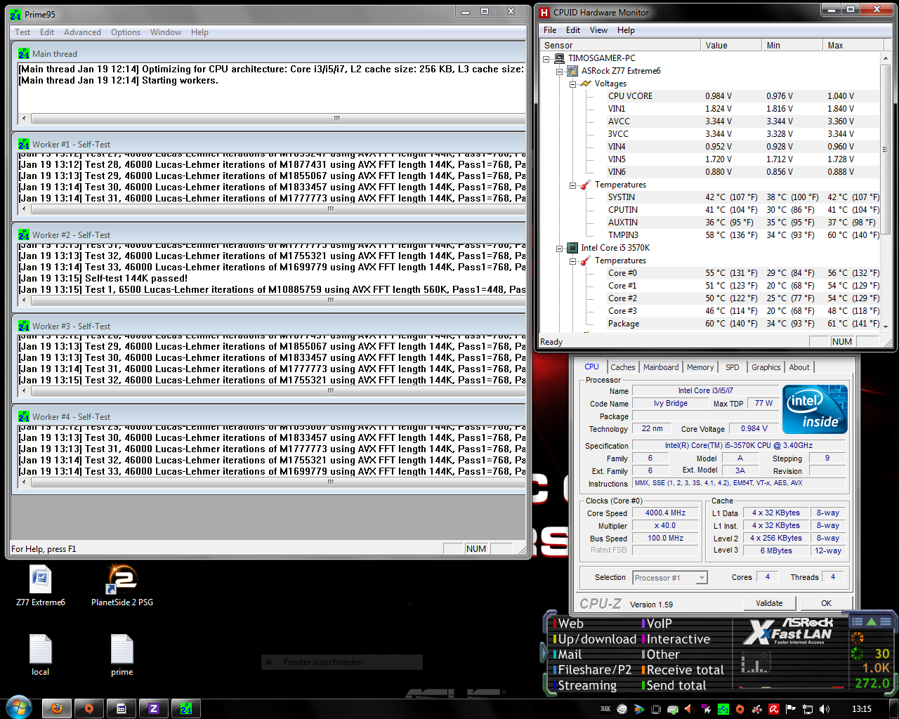The image size is (899, 719).
Task: Click the CPU-Z purple Z taskbar button
Action: [x=154, y=708]
